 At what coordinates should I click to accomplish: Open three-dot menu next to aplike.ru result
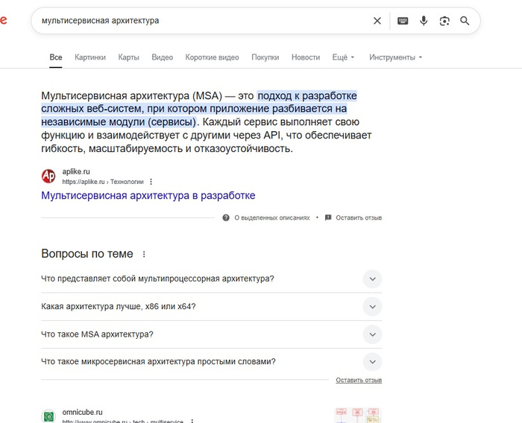(x=151, y=181)
